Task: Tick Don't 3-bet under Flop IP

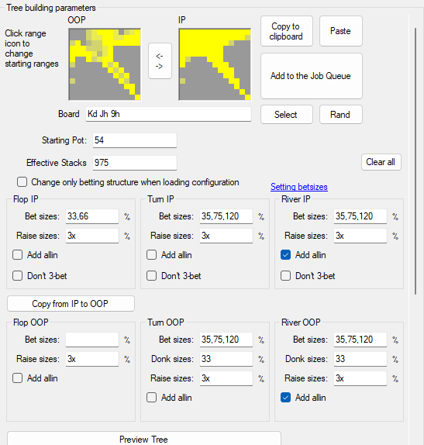Action: (x=18, y=275)
